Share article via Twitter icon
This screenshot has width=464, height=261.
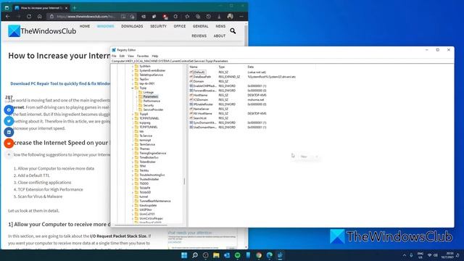(9, 121)
